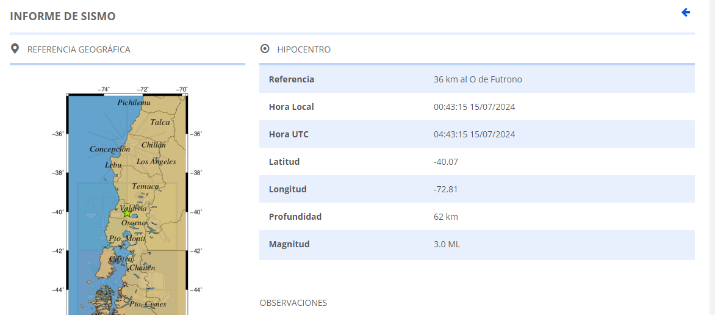Click the Magnitud label
Screen dimensions: 715x315
coord(289,244)
